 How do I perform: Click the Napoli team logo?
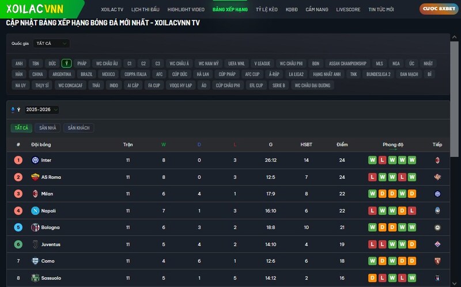(x=35, y=211)
